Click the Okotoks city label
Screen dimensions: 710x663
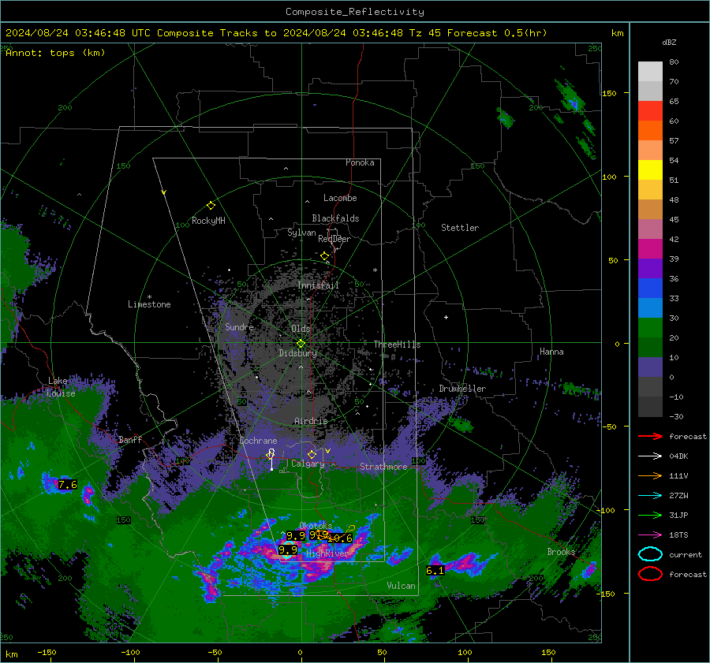[x=316, y=525]
